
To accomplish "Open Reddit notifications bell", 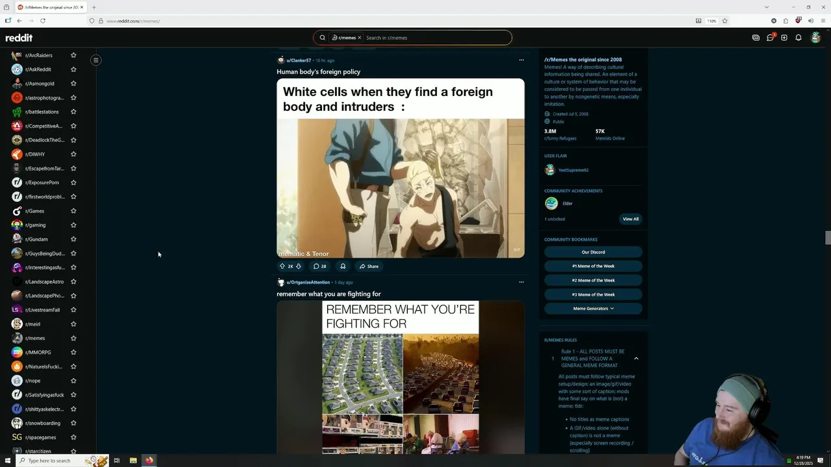I will pos(799,38).
